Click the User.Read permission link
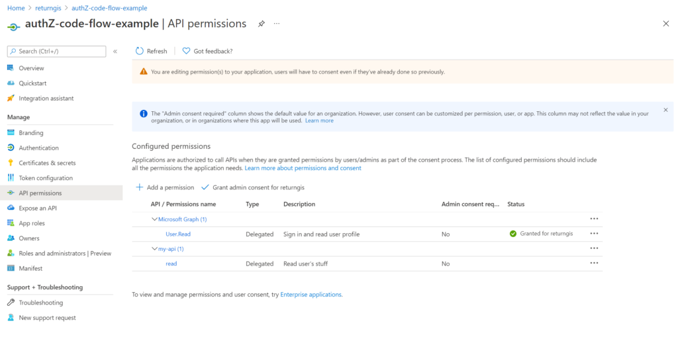Image resolution: width=678 pixels, height=339 pixels. [x=178, y=234]
